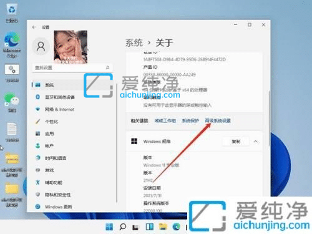Collapse the Windows 规格 section chevron
Image resolution: width=312 pixels, height=234 pixels.
click(x=256, y=142)
